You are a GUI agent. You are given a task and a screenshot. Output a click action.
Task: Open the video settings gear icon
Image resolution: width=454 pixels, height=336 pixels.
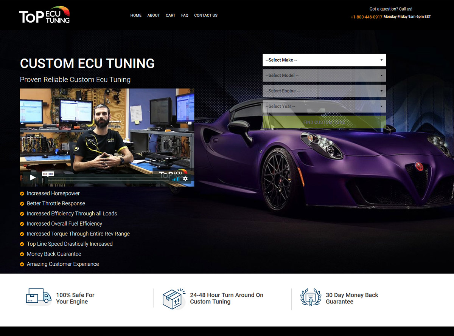pyautogui.click(x=185, y=179)
